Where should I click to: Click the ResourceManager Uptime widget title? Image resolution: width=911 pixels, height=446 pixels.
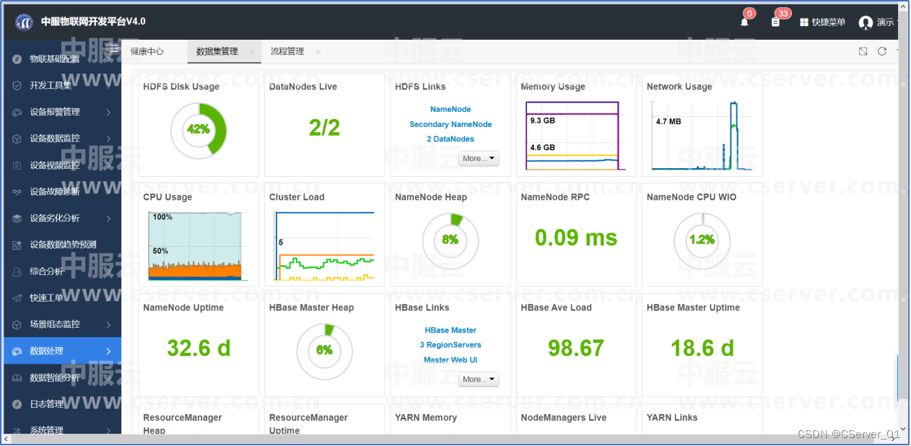tap(308, 424)
